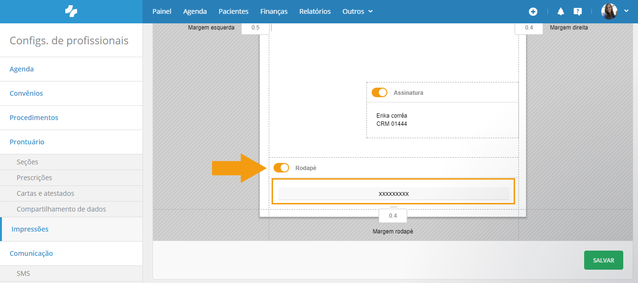Click the signature text Erika corrêa
This screenshot has width=638, height=283.
(392, 116)
